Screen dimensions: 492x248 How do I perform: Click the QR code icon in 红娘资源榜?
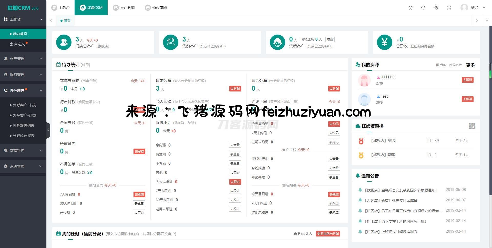pyautogui.click(x=471, y=126)
